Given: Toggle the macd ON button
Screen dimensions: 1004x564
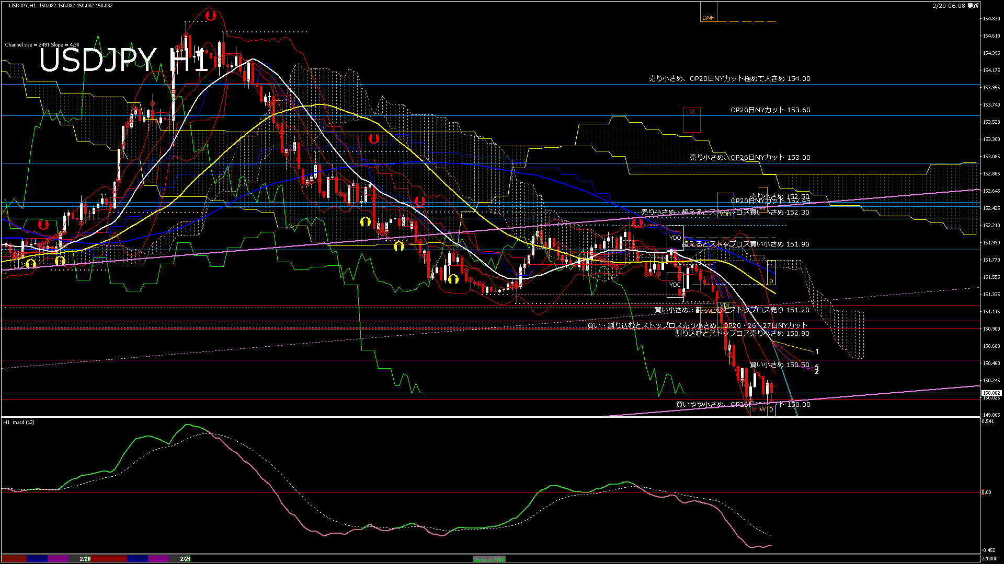Looking at the screenshot, I should click(x=489, y=559).
